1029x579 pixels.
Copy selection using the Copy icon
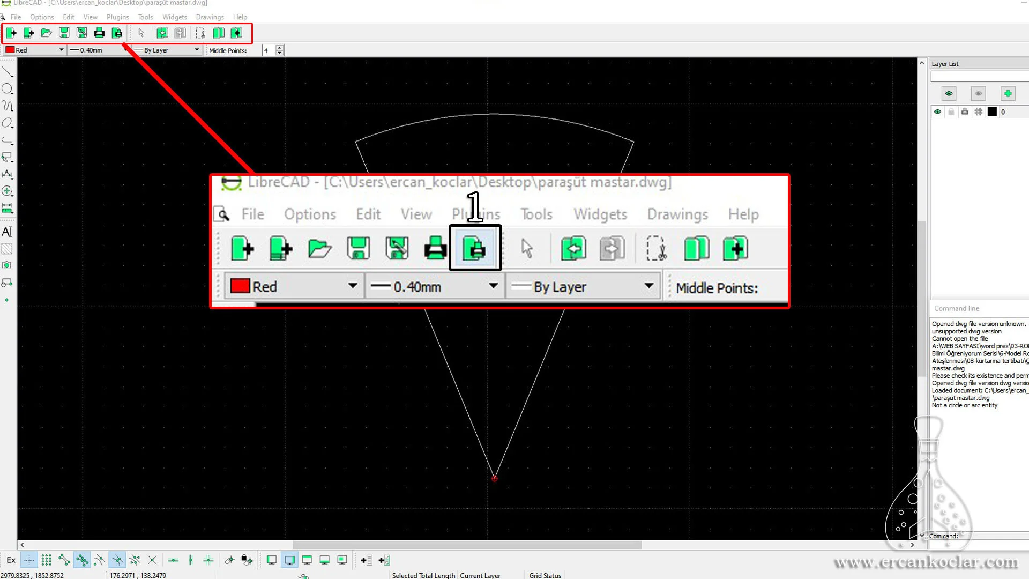point(218,33)
